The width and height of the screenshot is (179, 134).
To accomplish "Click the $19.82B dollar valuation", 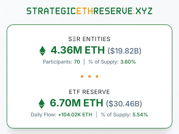I will coord(124,51).
